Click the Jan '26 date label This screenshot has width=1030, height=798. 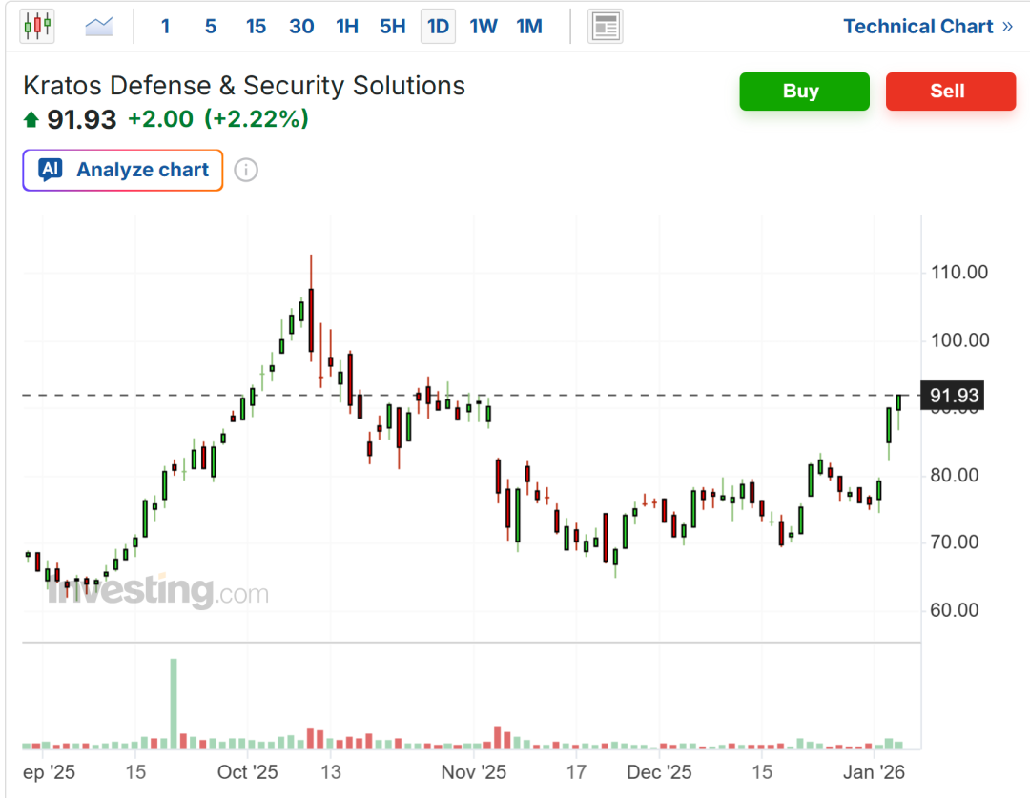coord(874,771)
